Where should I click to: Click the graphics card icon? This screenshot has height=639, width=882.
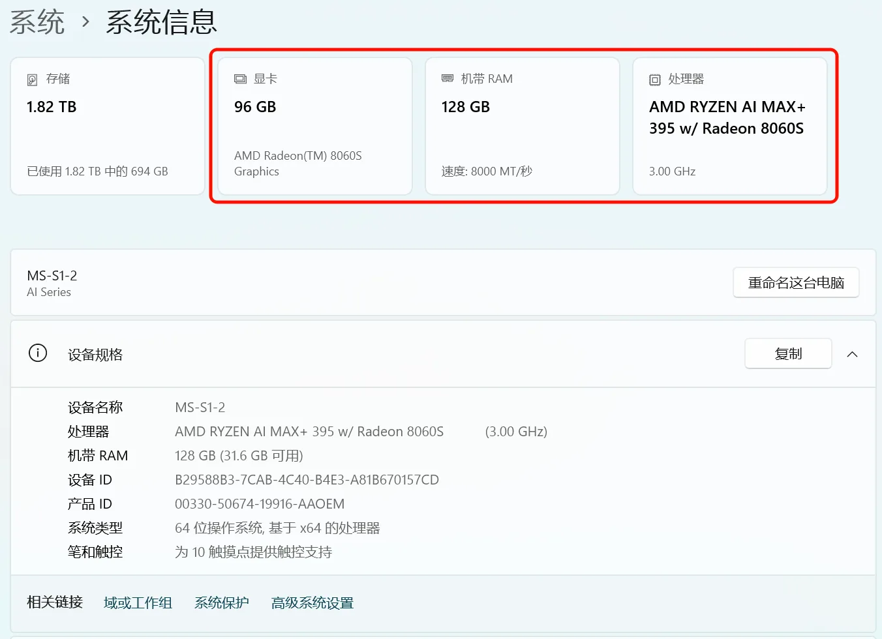click(240, 79)
